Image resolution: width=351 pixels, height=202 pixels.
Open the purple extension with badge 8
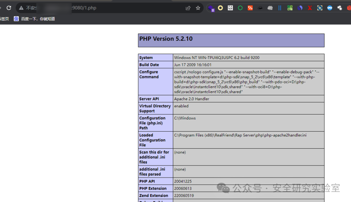[211, 8]
